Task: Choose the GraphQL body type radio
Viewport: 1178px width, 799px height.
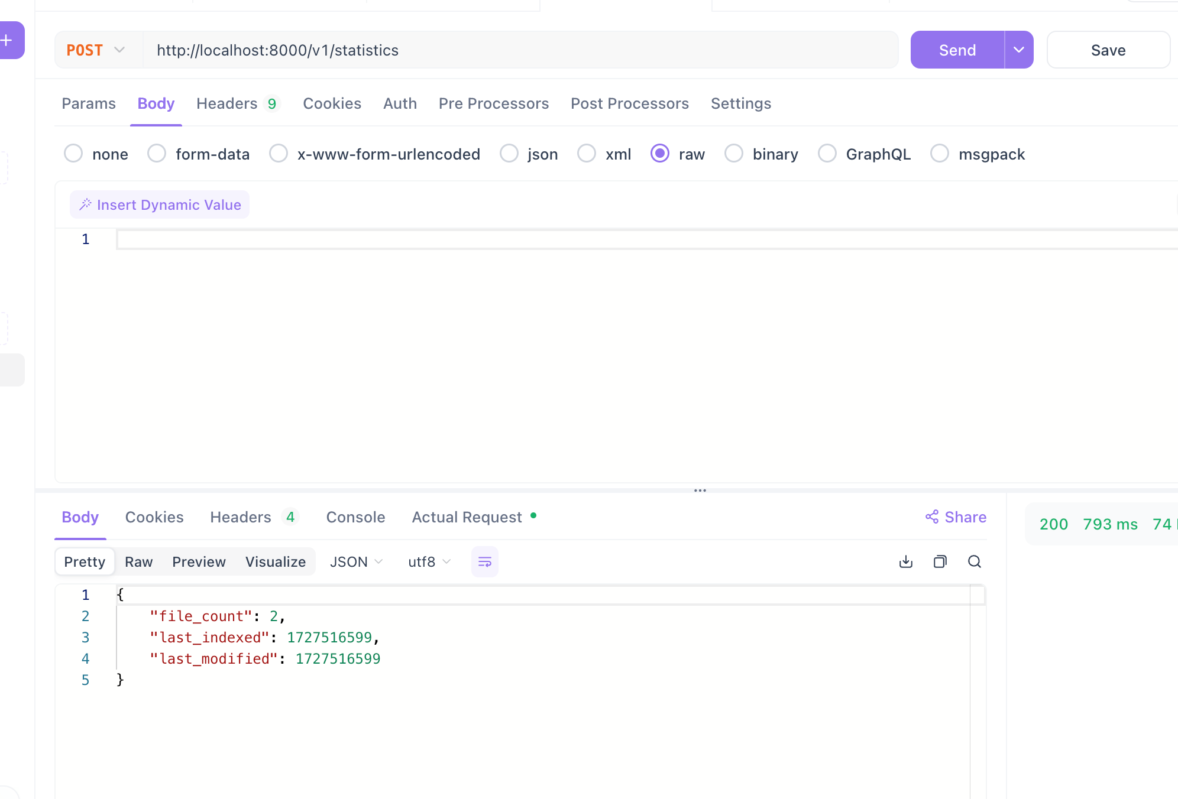Action: 827,154
